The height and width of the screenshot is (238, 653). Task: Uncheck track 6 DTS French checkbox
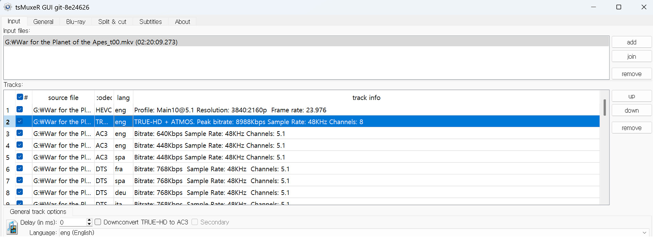tap(20, 168)
